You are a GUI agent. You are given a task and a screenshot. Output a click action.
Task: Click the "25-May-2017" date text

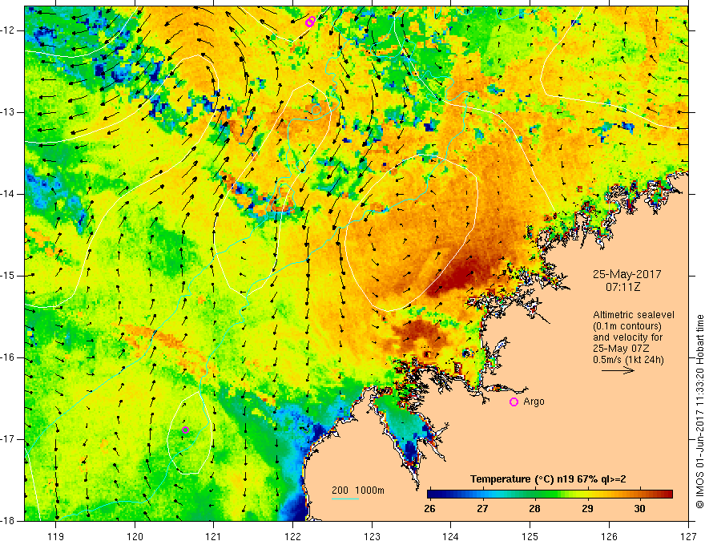click(x=626, y=274)
